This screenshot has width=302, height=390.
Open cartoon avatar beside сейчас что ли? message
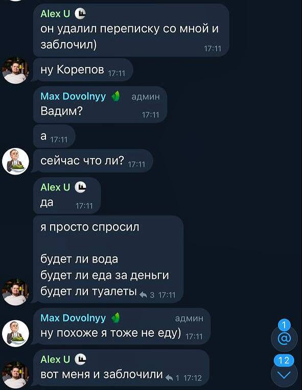coord(15,161)
